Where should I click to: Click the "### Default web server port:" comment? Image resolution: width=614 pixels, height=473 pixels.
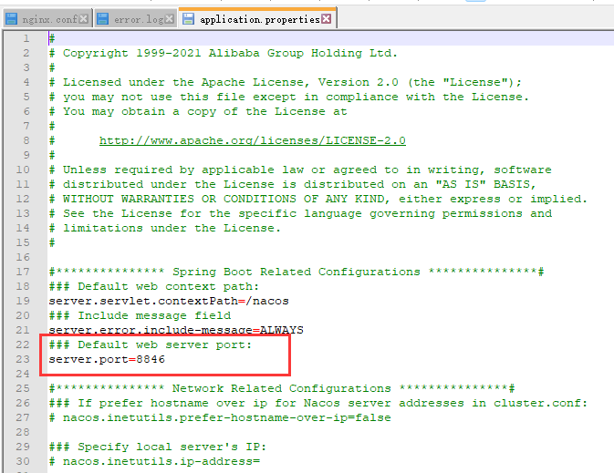coord(151,344)
